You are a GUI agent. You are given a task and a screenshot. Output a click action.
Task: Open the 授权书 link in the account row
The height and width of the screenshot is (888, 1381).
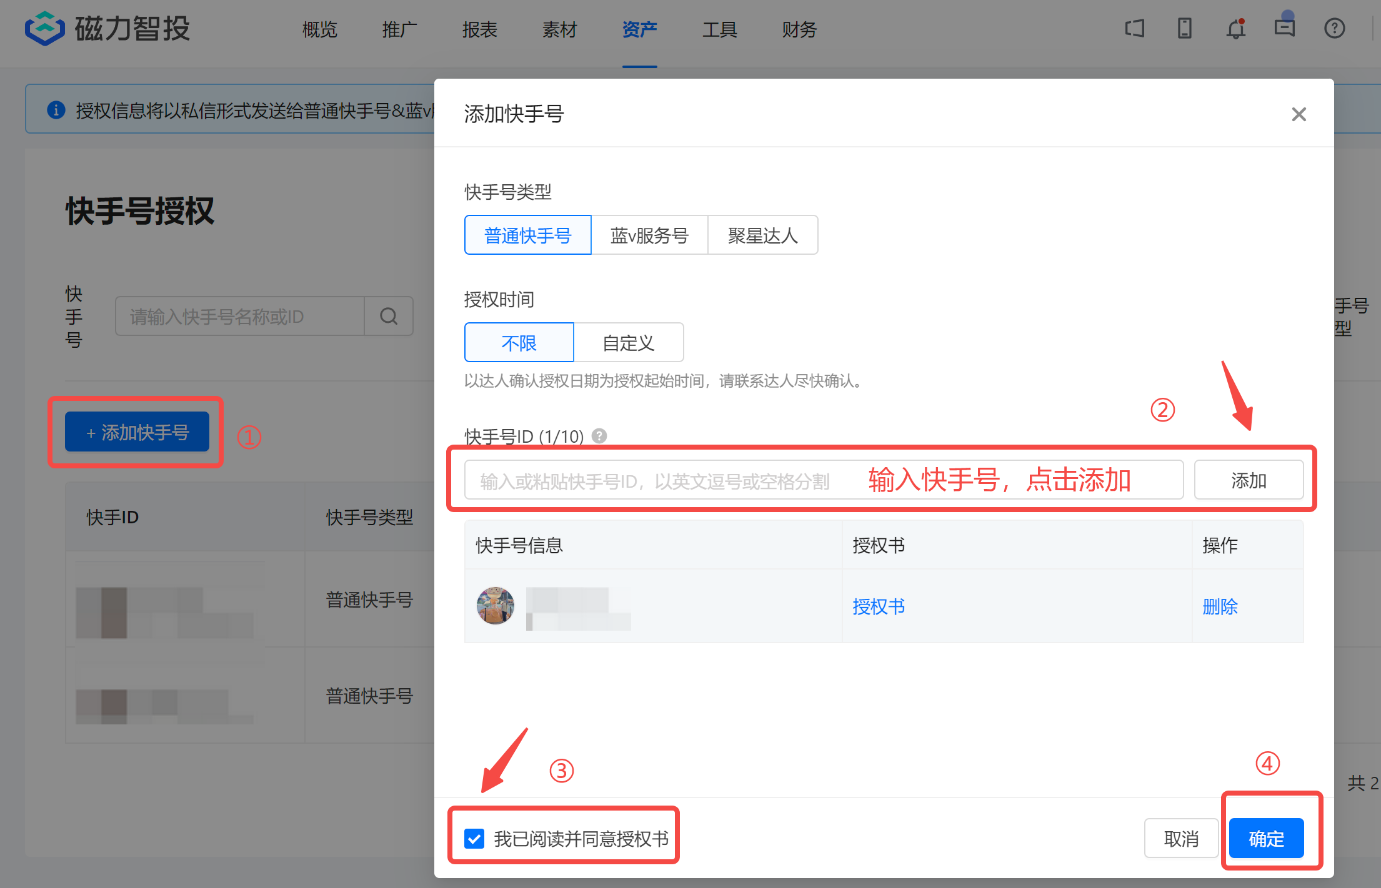[x=878, y=606]
